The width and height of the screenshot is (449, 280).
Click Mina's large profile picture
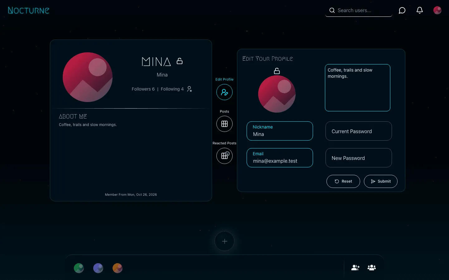(88, 77)
